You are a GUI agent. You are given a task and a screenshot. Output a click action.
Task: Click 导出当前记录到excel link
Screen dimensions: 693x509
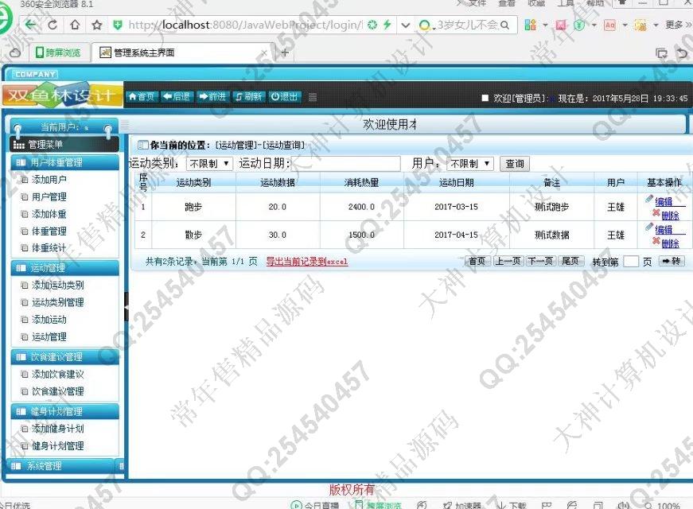point(307,262)
